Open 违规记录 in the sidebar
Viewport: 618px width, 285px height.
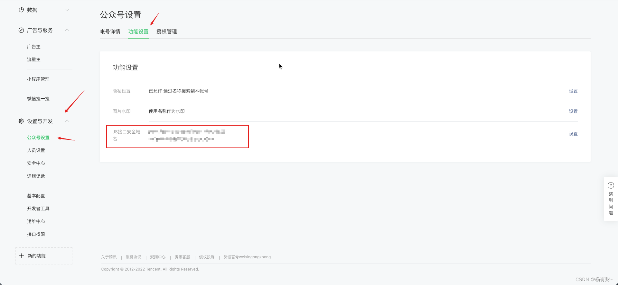pos(36,176)
